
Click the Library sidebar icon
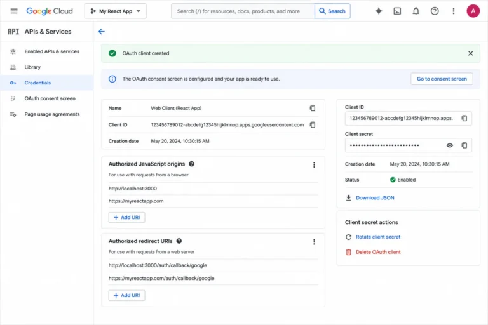point(13,67)
